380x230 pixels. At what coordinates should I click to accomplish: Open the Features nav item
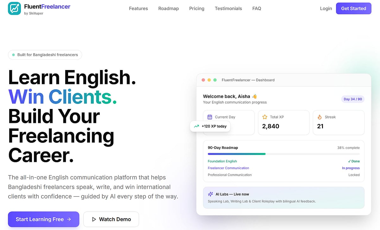[138, 9]
